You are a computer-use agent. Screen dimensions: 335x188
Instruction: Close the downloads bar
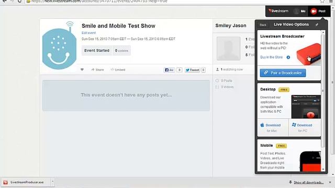click(330, 182)
